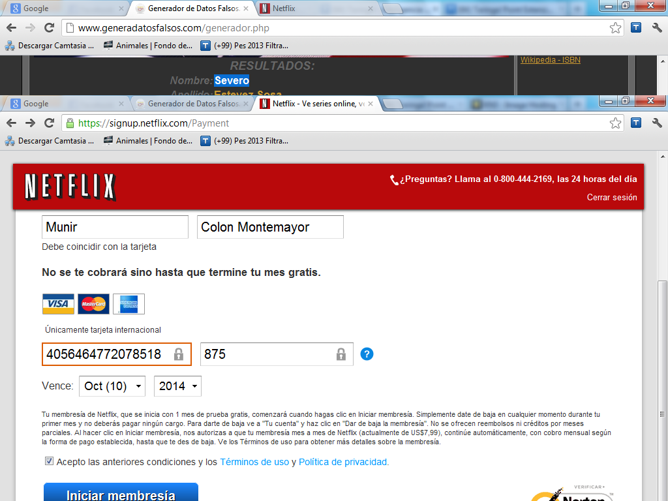Viewport: 668px width, 501px height.
Task: Open (+99) Pes 2013 Filtra... bookmark in Generador window
Action: coord(245,45)
